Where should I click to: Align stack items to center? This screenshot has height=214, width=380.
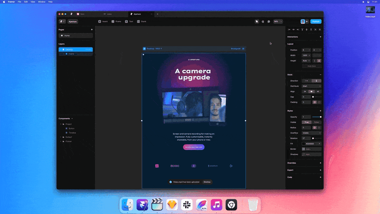tap(312, 92)
